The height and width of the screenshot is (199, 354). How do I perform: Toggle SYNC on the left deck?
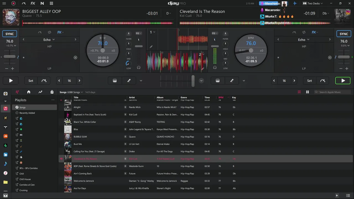pos(10,34)
